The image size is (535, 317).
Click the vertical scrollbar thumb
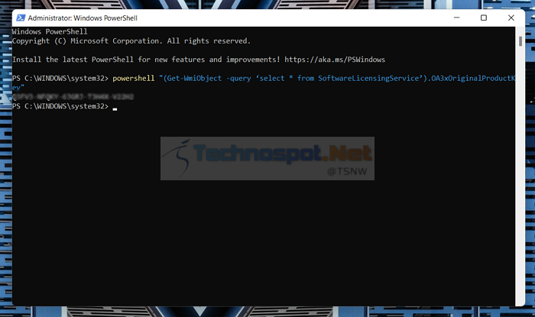[520, 41]
